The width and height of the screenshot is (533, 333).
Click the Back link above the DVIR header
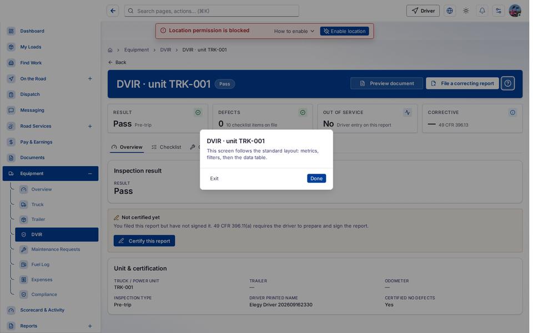(x=117, y=63)
